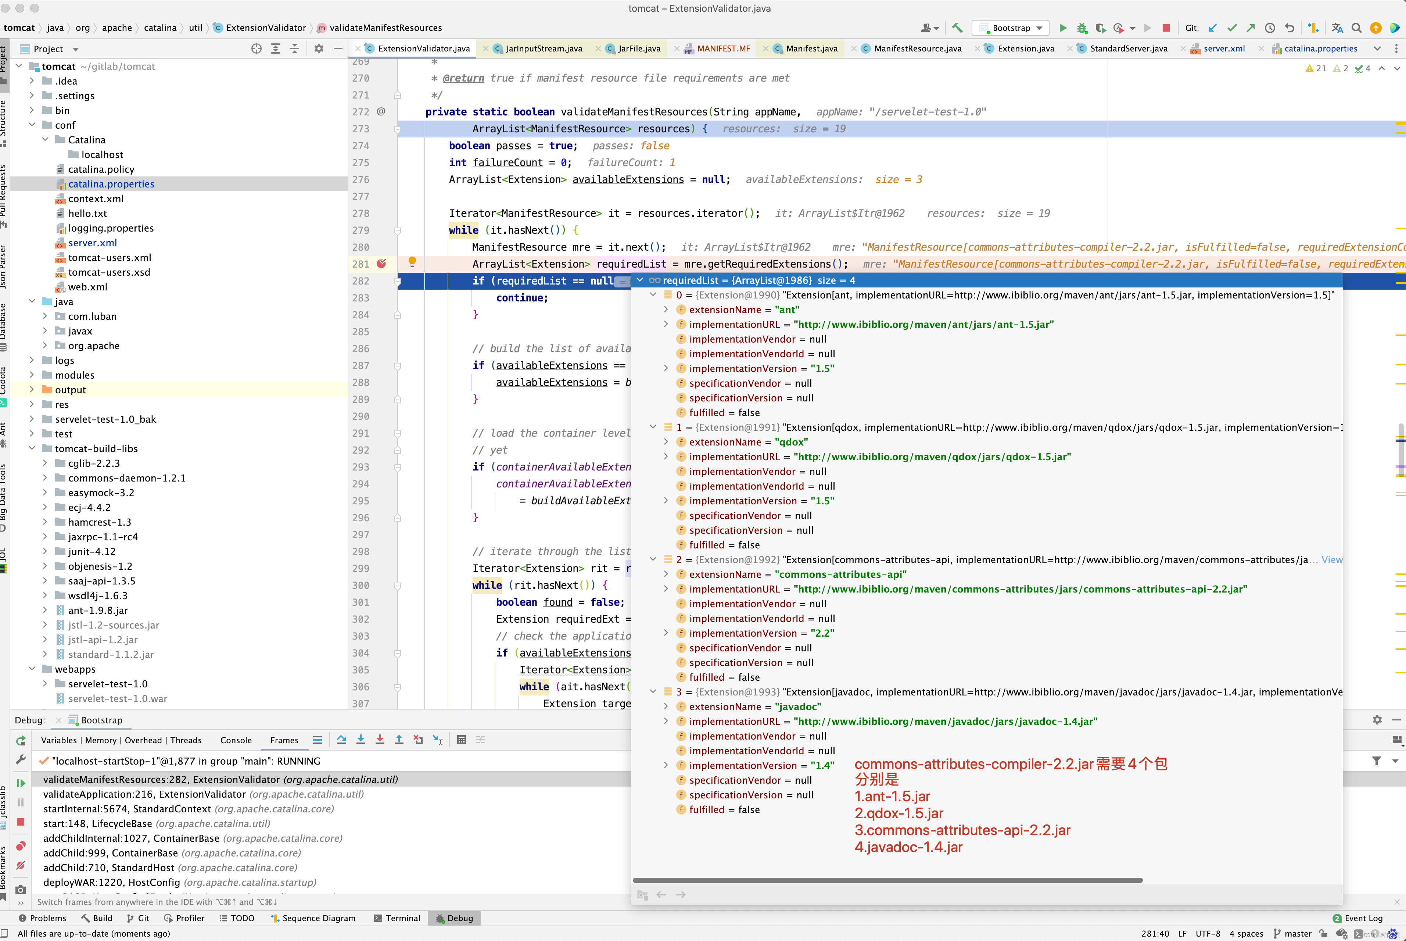Toggle the breakpoint on line 281
This screenshot has width=1406, height=941.
(x=381, y=264)
